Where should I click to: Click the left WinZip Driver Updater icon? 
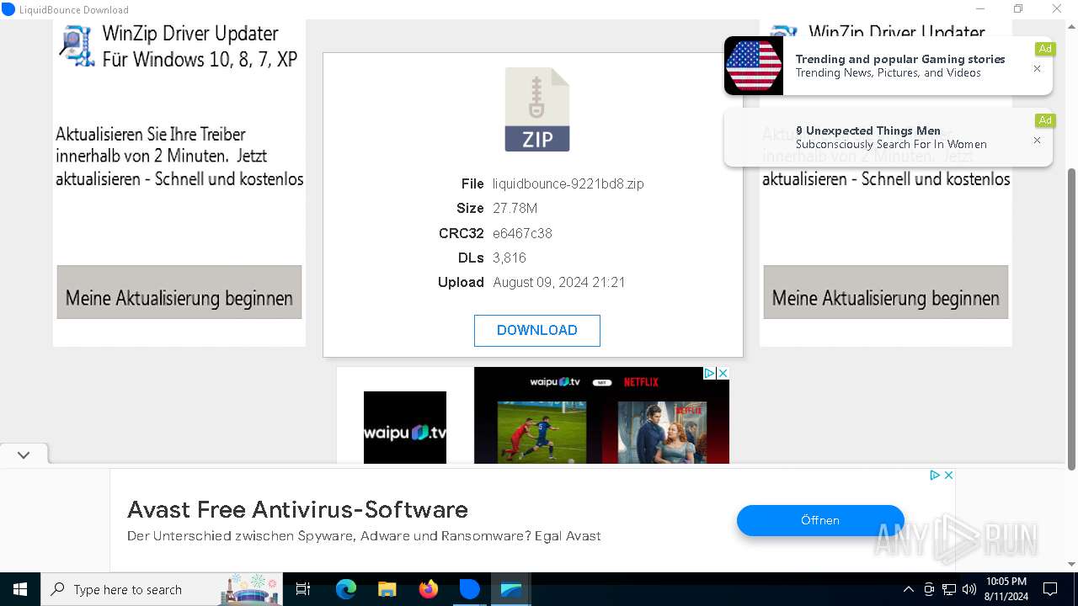[x=76, y=46]
